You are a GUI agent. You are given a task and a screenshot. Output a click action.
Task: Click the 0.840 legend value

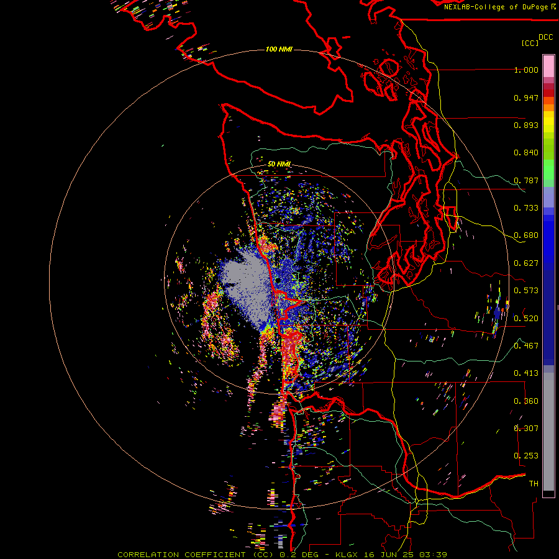click(526, 153)
